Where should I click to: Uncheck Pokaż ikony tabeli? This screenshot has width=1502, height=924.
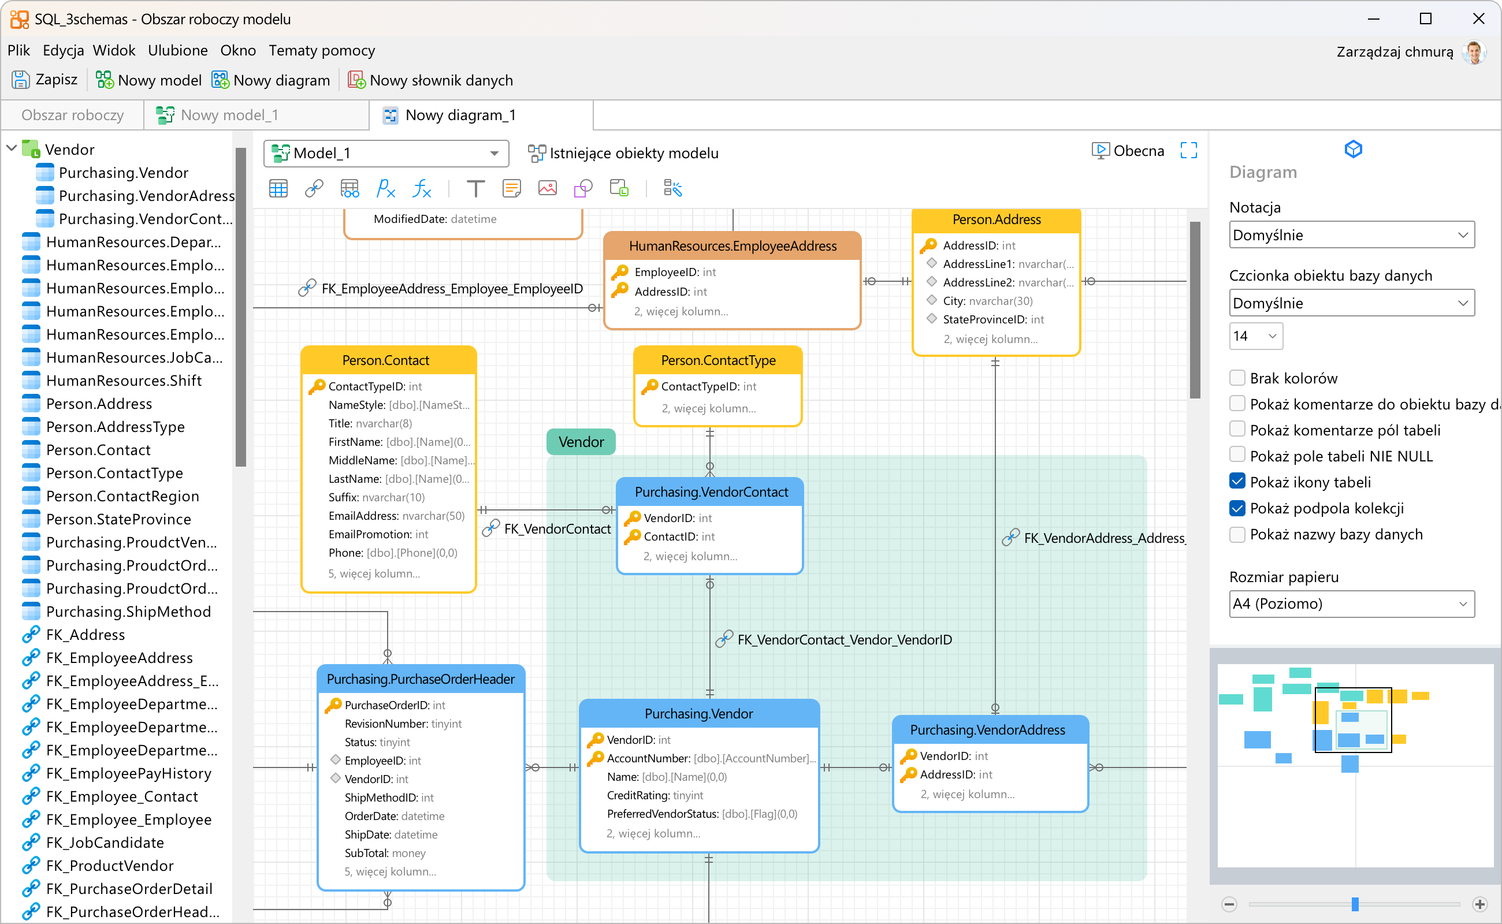click(1237, 482)
